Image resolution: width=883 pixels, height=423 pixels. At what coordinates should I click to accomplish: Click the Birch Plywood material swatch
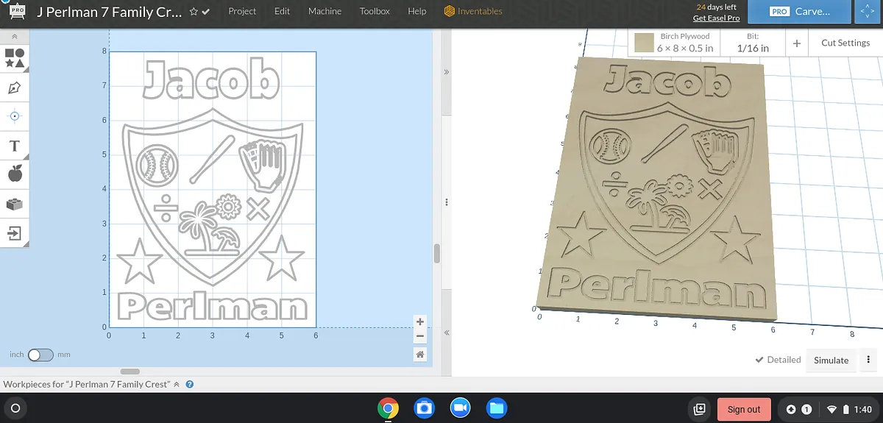pyautogui.click(x=645, y=43)
